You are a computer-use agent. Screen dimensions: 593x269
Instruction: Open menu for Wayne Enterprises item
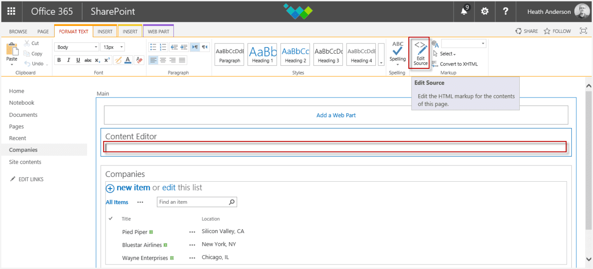pos(192,258)
